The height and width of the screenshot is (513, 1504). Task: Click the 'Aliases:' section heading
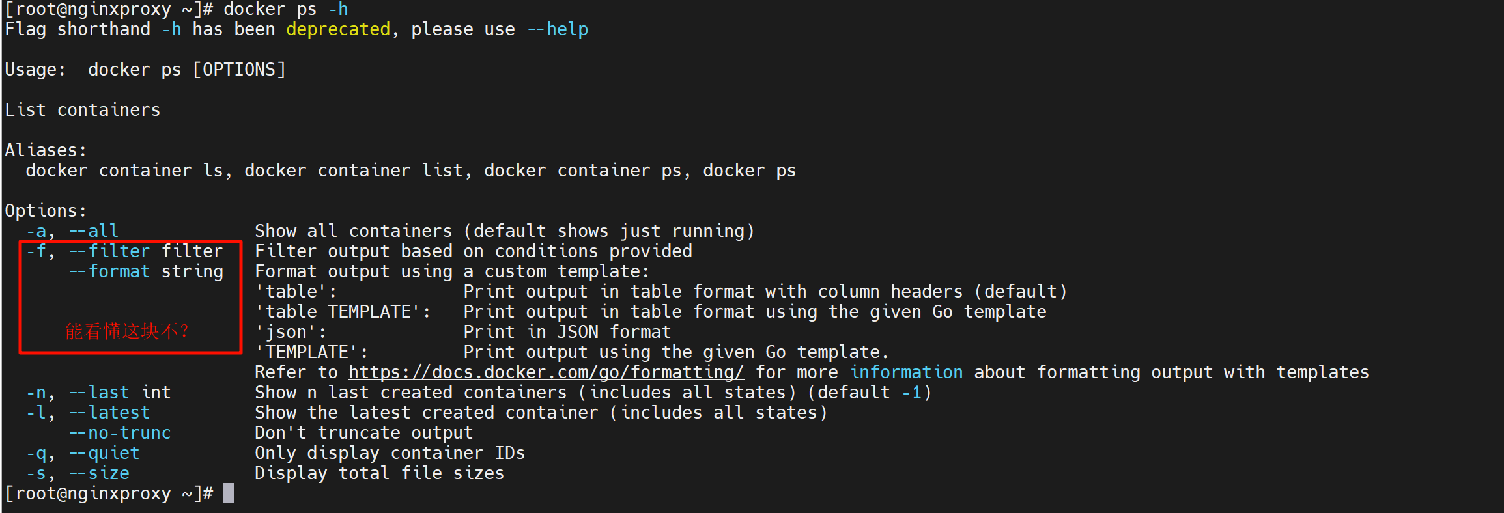[x=46, y=150]
